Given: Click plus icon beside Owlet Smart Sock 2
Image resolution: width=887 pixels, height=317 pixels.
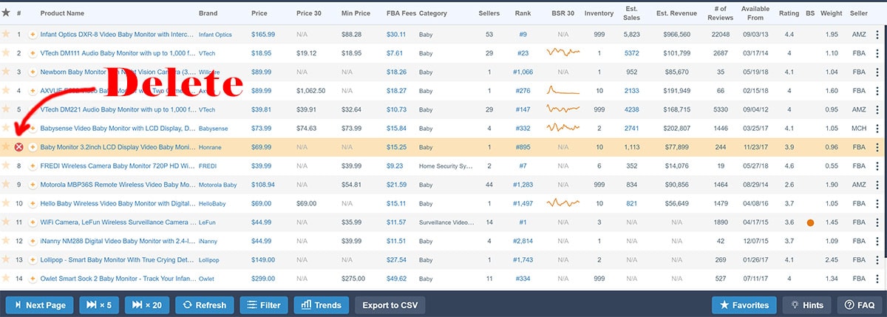Looking at the screenshot, I should pos(33,279).
